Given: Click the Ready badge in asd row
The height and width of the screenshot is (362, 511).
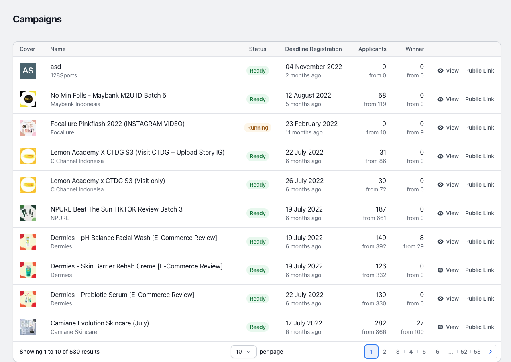Looking at the screenshot, I should pos(258,71).
